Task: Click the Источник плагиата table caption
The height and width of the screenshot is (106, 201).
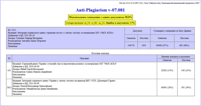Action: (x=100, y=53)
